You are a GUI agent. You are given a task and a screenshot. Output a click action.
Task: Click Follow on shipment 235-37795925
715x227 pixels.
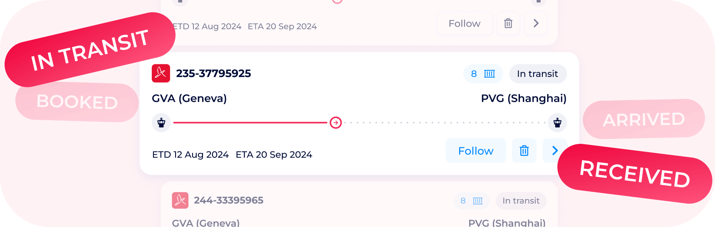pos(475,151)
